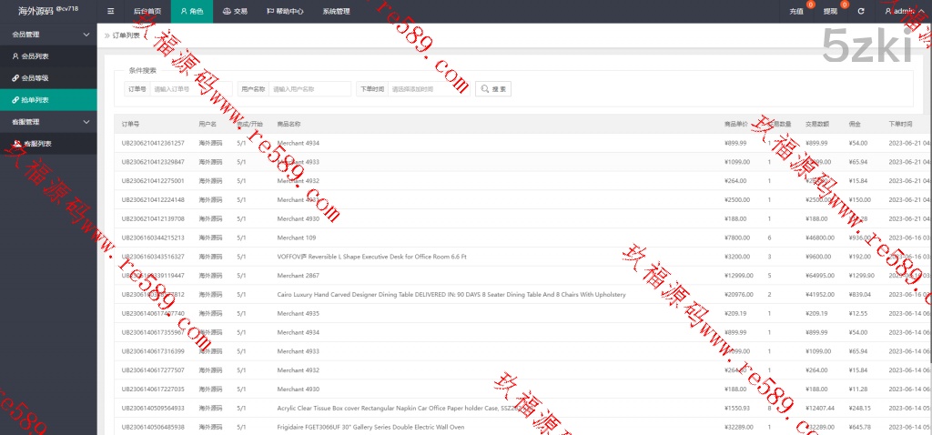Open 会员等级 in the sidebar

pos(35,77)
